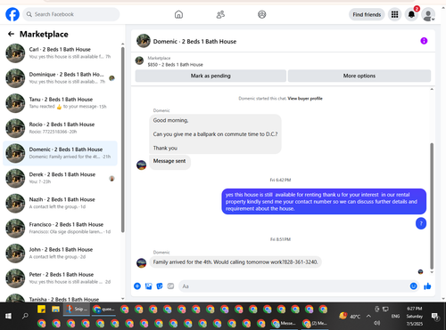Open Francisco's 2 Beds 1 Bath House chat

(x=61, y=228)
